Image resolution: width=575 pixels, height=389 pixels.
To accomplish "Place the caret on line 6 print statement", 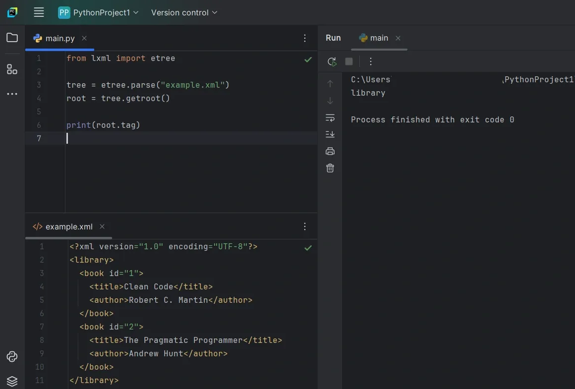I will 104,125.
